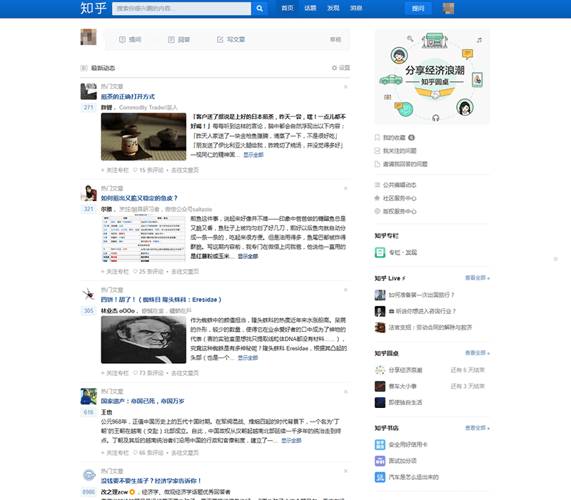Dismiss the 如何煎出又脆又稳定的鱼皮 feed item

(x=345, y=188)
